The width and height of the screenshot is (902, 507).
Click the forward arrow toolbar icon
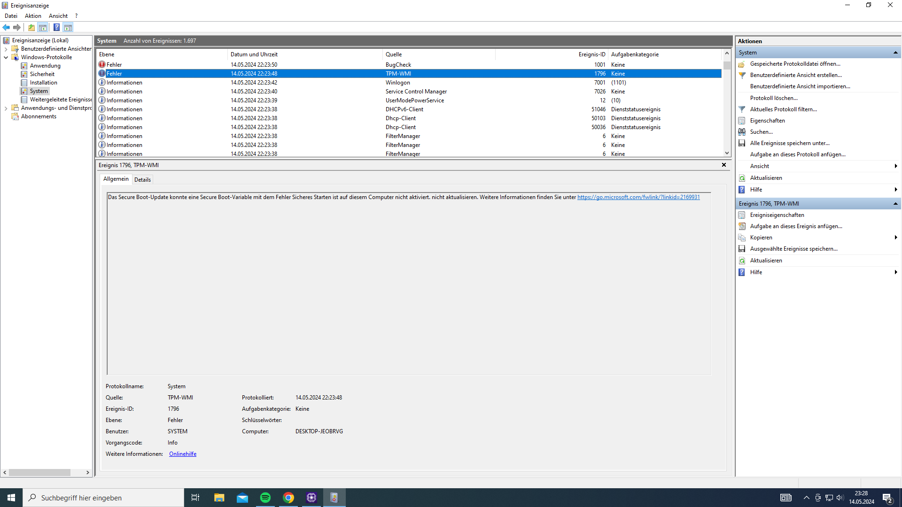17,27
